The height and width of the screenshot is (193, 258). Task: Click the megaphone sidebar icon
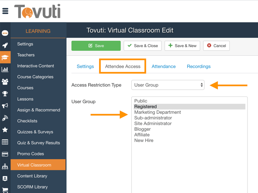pyautogui.click(x=5, y=106)
